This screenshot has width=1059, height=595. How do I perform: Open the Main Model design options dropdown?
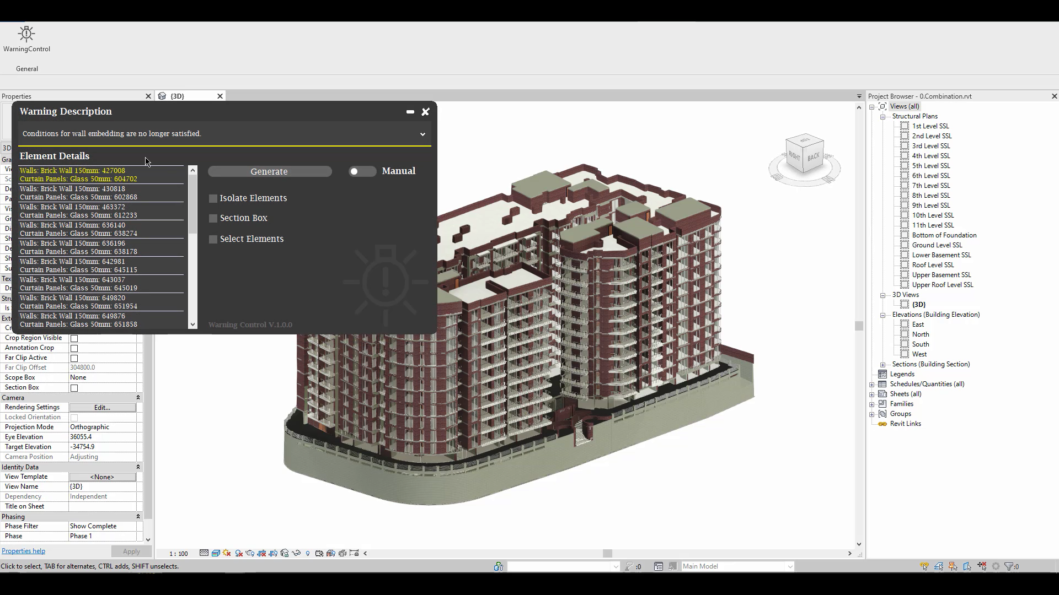[x=790, y=566]
